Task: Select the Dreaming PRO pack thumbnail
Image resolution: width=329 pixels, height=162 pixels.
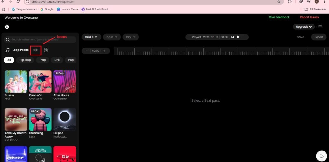Action: pos(40,119)
